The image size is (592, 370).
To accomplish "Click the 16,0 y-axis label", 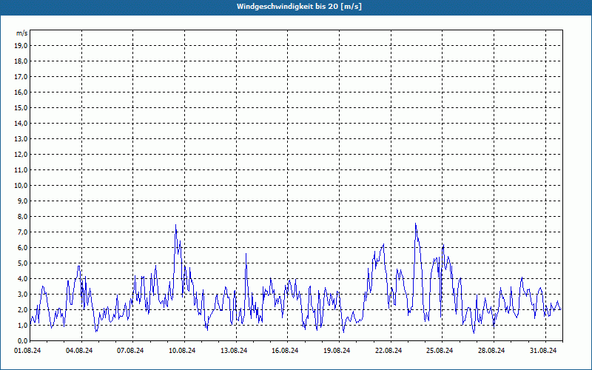I will tap(21, 92).
